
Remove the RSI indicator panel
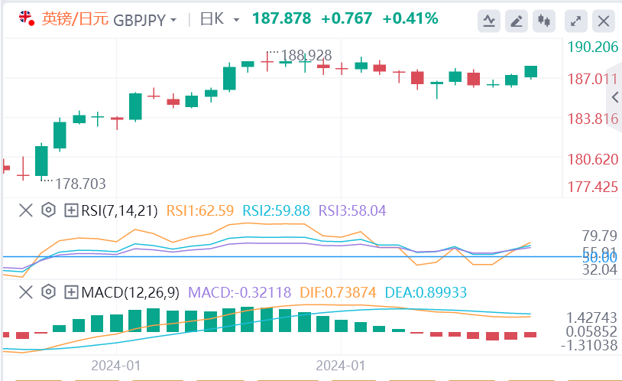coord(25,210)
